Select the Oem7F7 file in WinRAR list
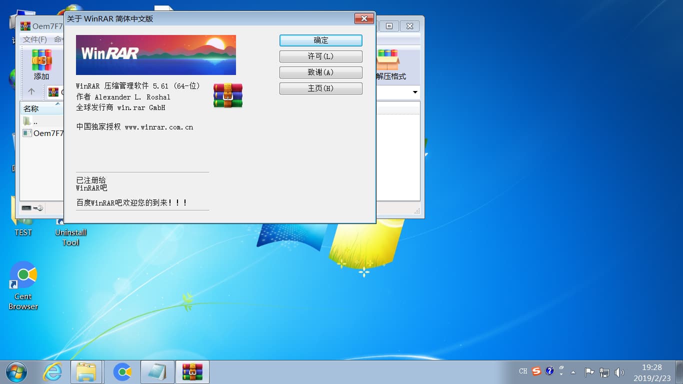 (43, 133)
